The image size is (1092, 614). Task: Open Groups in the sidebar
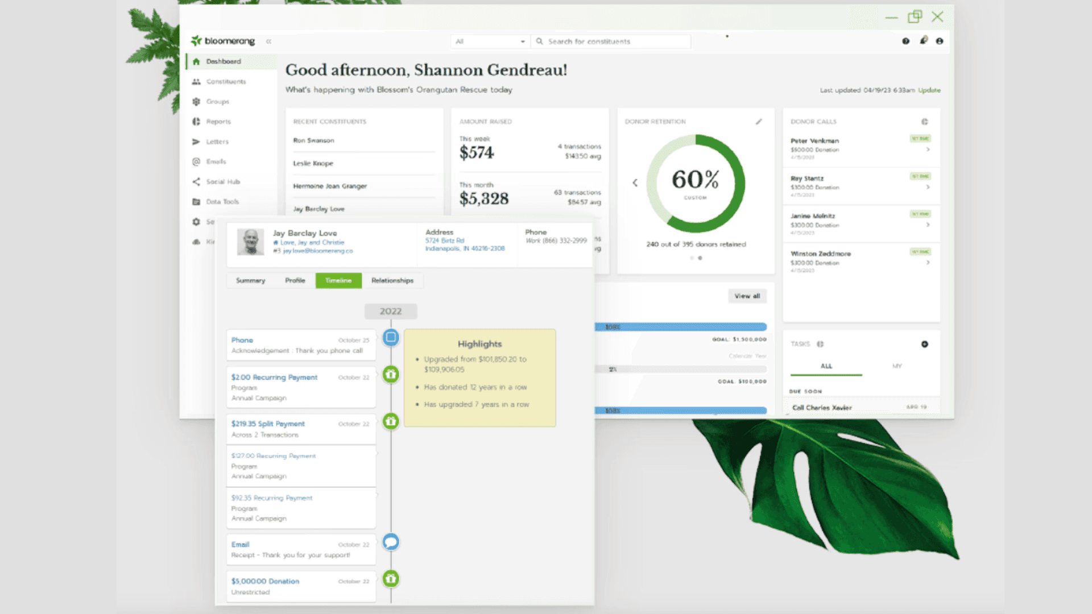pos(217,102)
